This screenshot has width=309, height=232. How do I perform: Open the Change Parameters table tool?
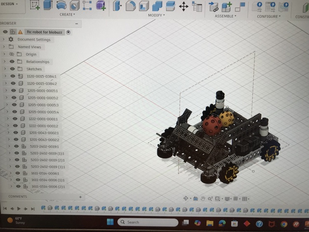197,7
